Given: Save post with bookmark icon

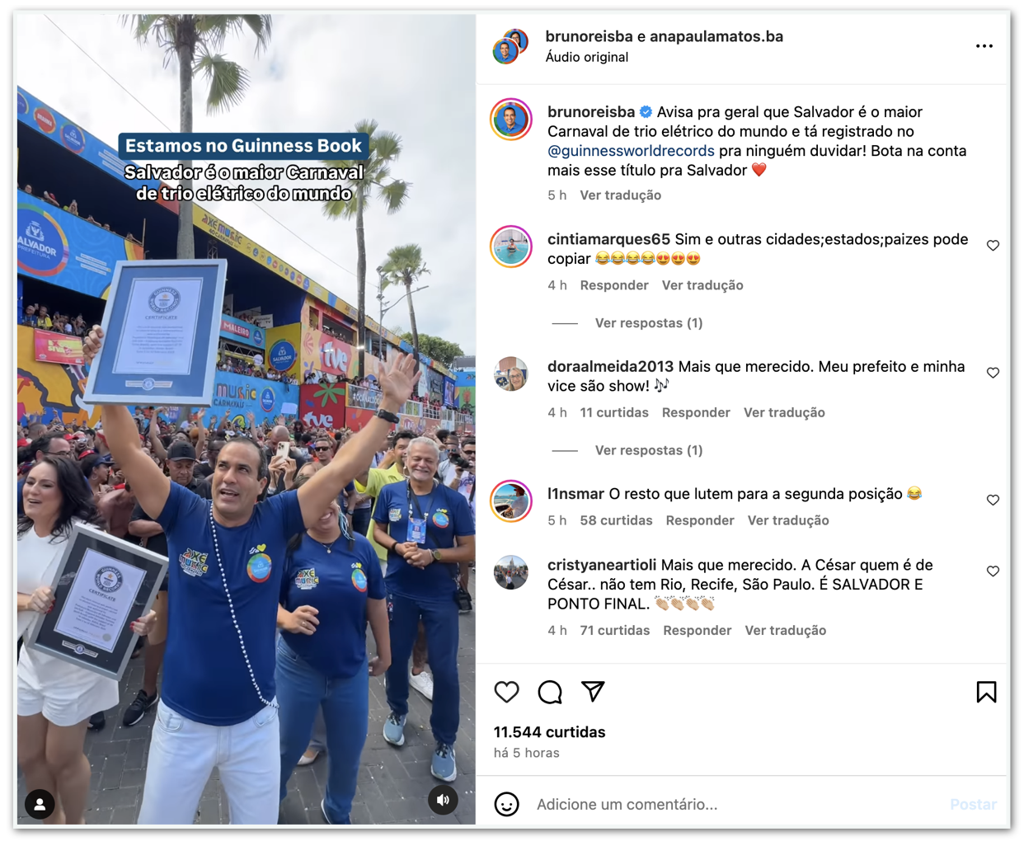Looking at the screenshot, I should tap(986, 692).
